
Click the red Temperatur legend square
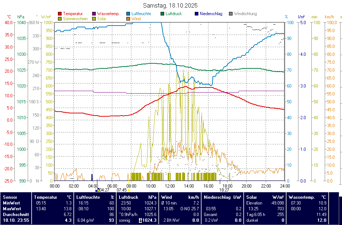(x=60, y=14)
